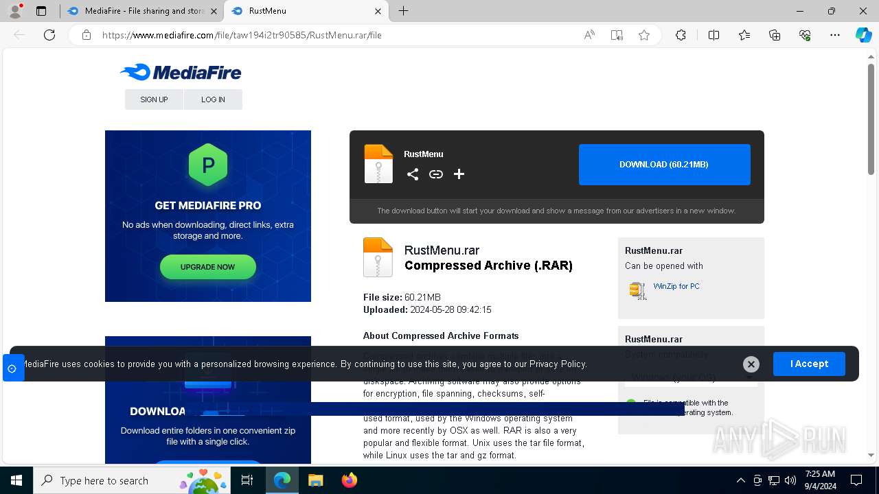Refresh the page
Viewport: 879px width, 494px height.
coord(49,35)
